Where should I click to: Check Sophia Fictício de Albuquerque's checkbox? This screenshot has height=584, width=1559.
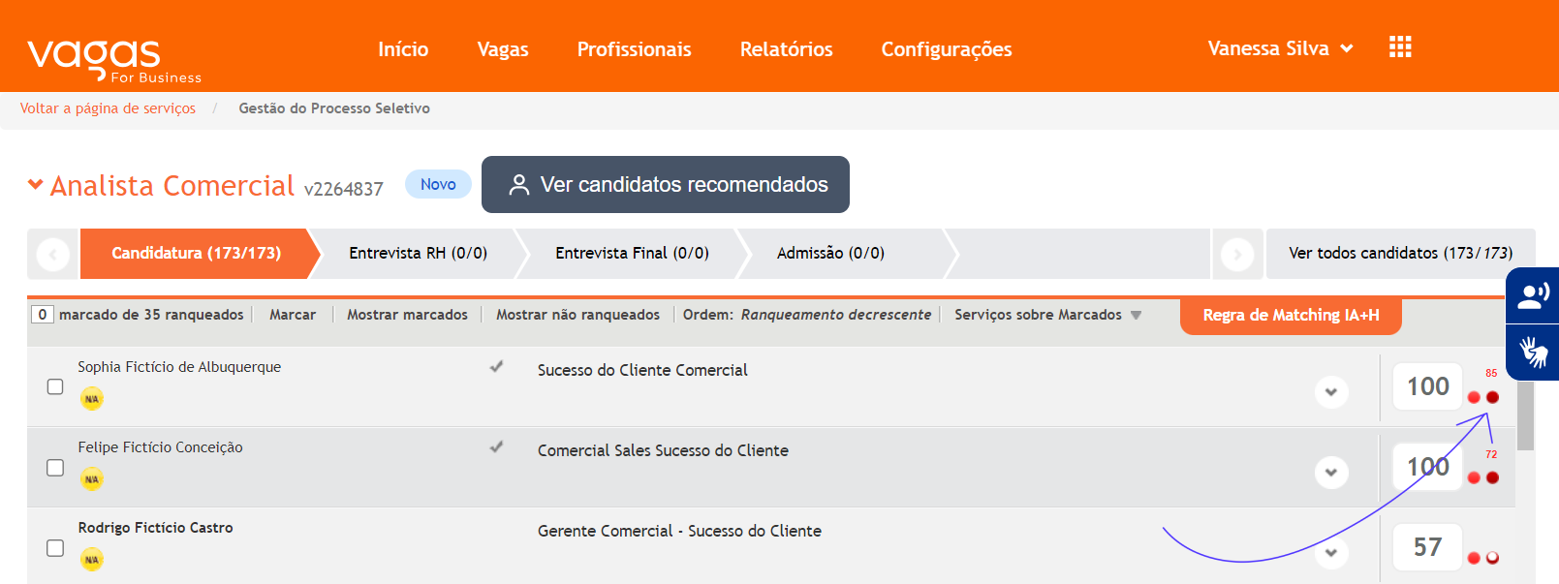click(x=55, y=386)
